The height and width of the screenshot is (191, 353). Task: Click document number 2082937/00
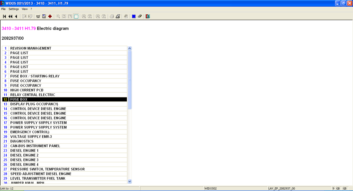pos(13,38)
